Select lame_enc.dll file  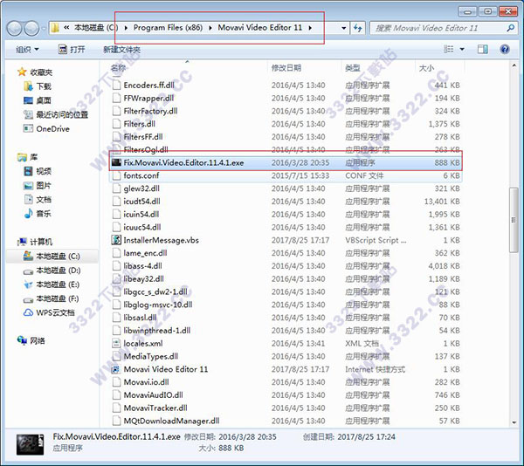[286, 253]
